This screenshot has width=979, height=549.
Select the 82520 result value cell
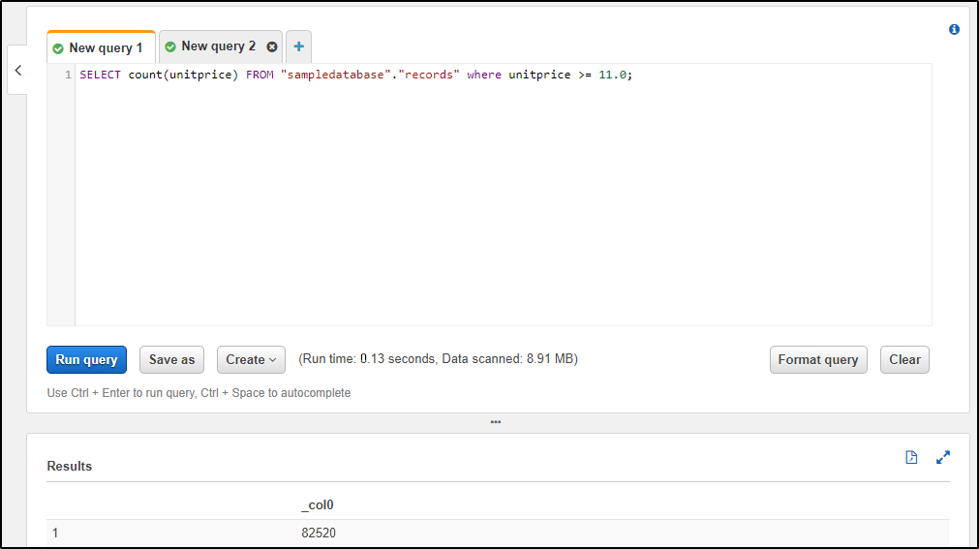[319, 533]
